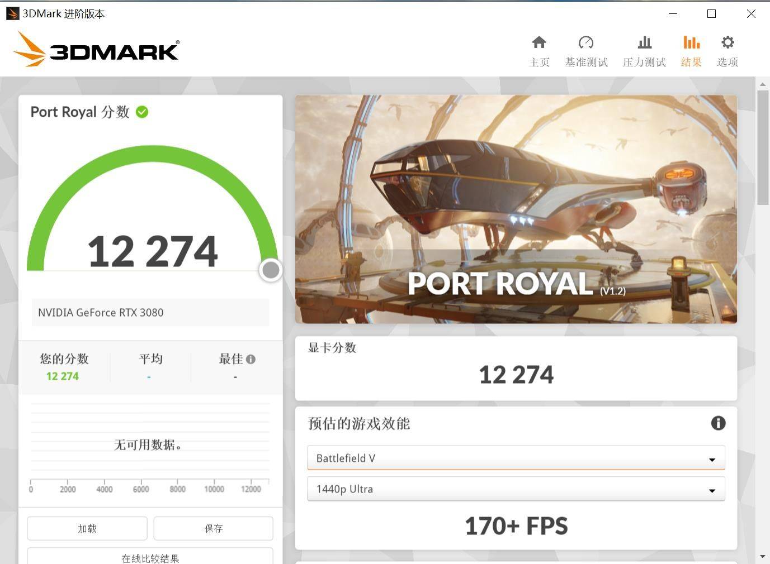Click the 3DMark app icon in the title bar
This screenshot has height=564, width=770.
click(12, 13)
